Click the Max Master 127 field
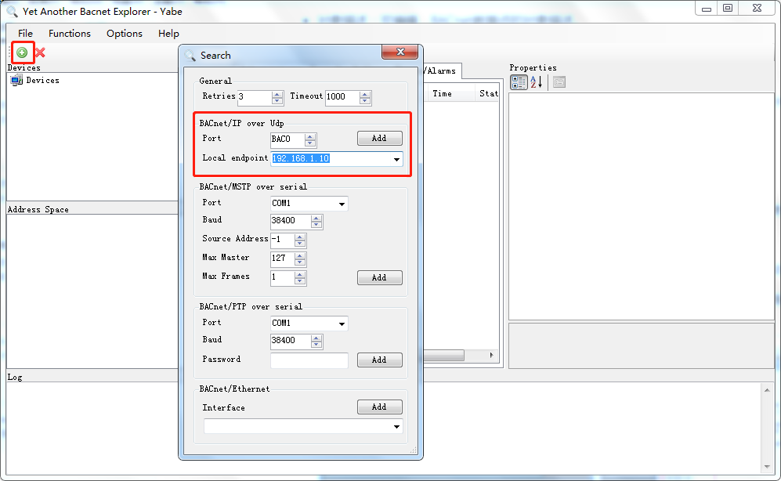Viewport: 781px width, 481px height. click(x=282, y=259)
